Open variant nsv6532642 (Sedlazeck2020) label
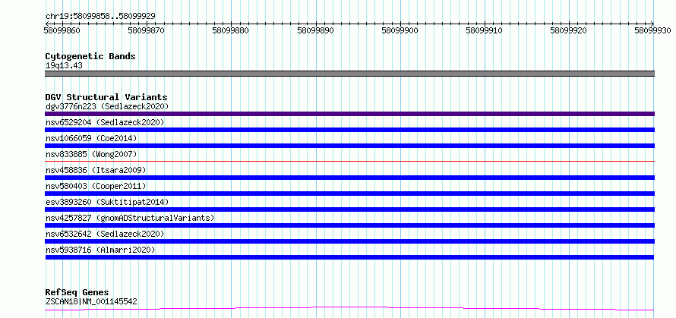Viewport: 676px width, 318px height. [x=105, y=234]
